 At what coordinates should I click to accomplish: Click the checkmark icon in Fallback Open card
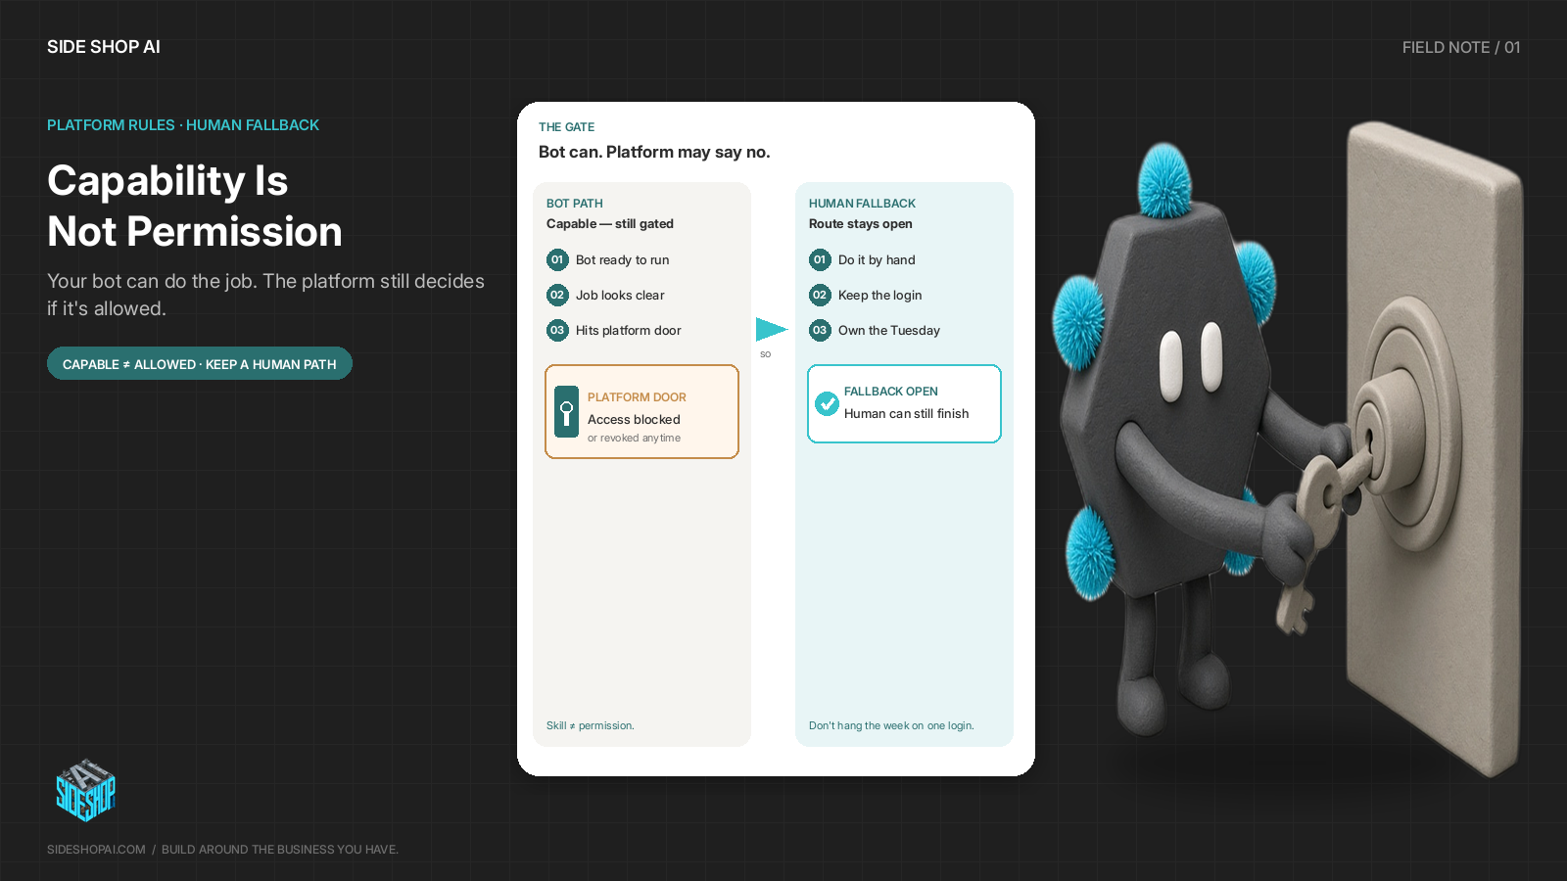(x=827, y=402)
